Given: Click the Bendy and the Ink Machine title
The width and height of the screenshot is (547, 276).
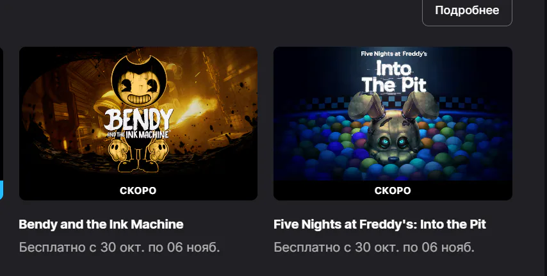Looking at the screenshot, I should pyautogui.click(x=101, y=224).
